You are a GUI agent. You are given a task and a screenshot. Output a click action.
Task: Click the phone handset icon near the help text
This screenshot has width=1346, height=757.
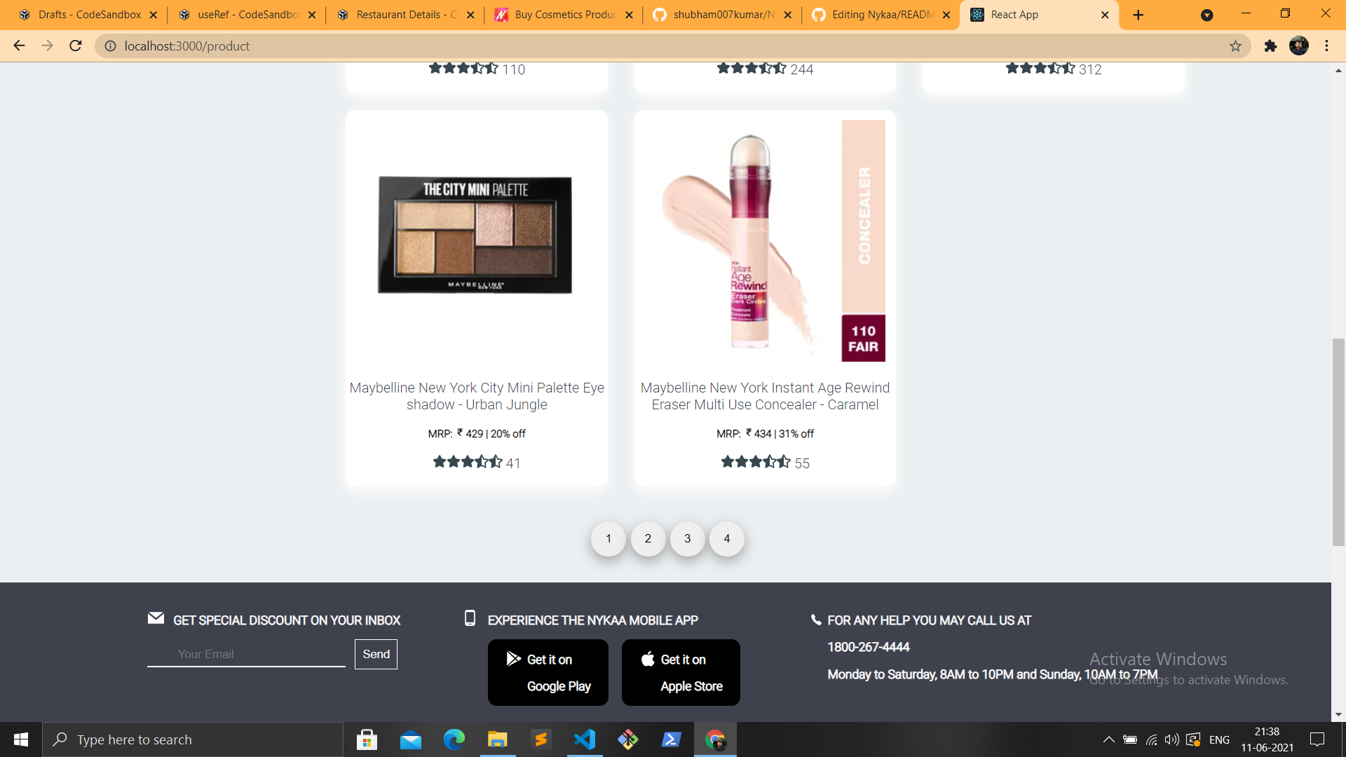(816, 620)
